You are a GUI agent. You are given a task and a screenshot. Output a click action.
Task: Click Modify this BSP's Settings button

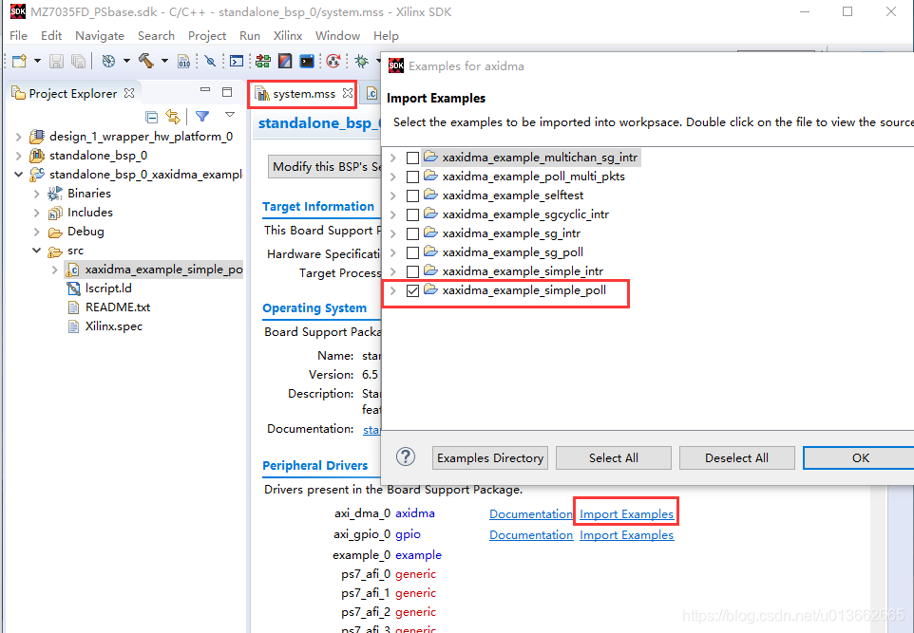pos(325,167)
